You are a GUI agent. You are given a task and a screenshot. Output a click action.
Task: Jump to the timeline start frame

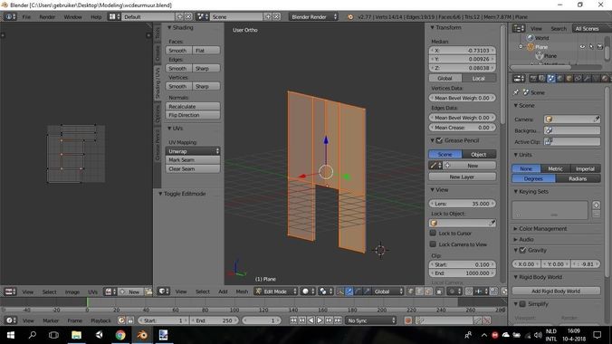[x=293, y=320]
